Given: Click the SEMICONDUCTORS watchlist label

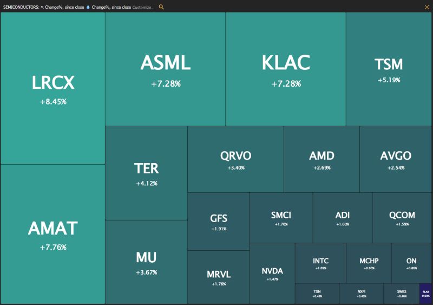Looking at the screenshot, I should (x=21, y=7).
